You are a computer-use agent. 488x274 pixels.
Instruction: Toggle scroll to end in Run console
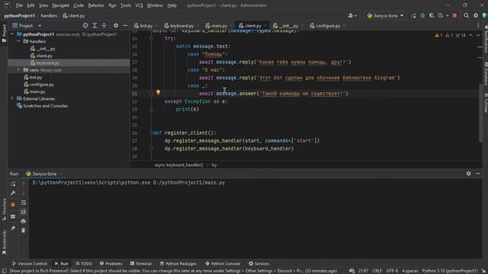[24, 212]
